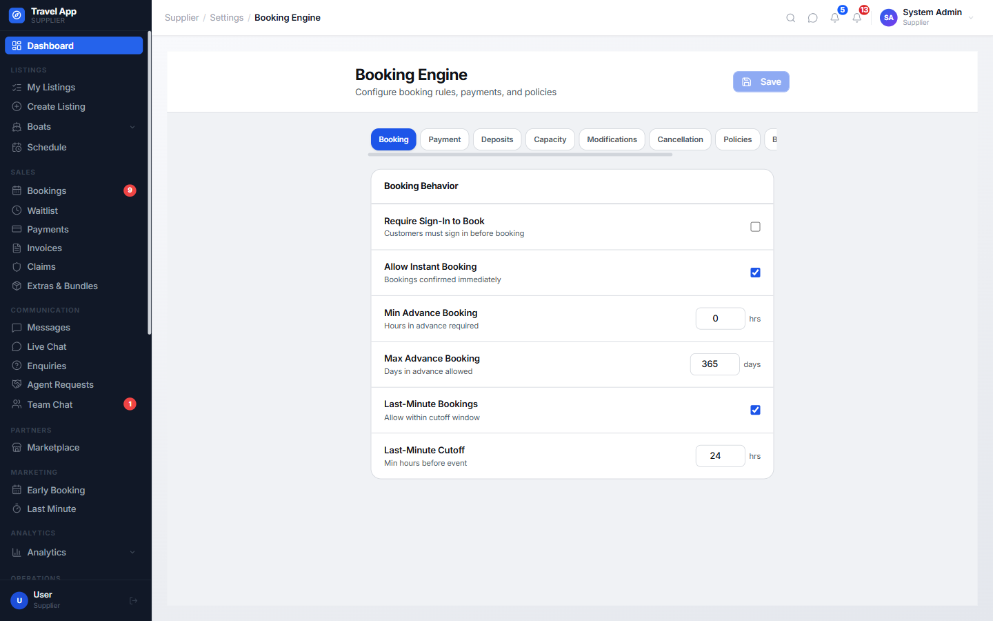The image size is (993, 621).
Task: Open System Admin account dropdown
Action: (x=927, y=18)
